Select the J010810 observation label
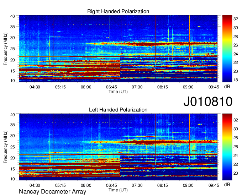Viewport: 242px width, 196px height. (208, 101)
